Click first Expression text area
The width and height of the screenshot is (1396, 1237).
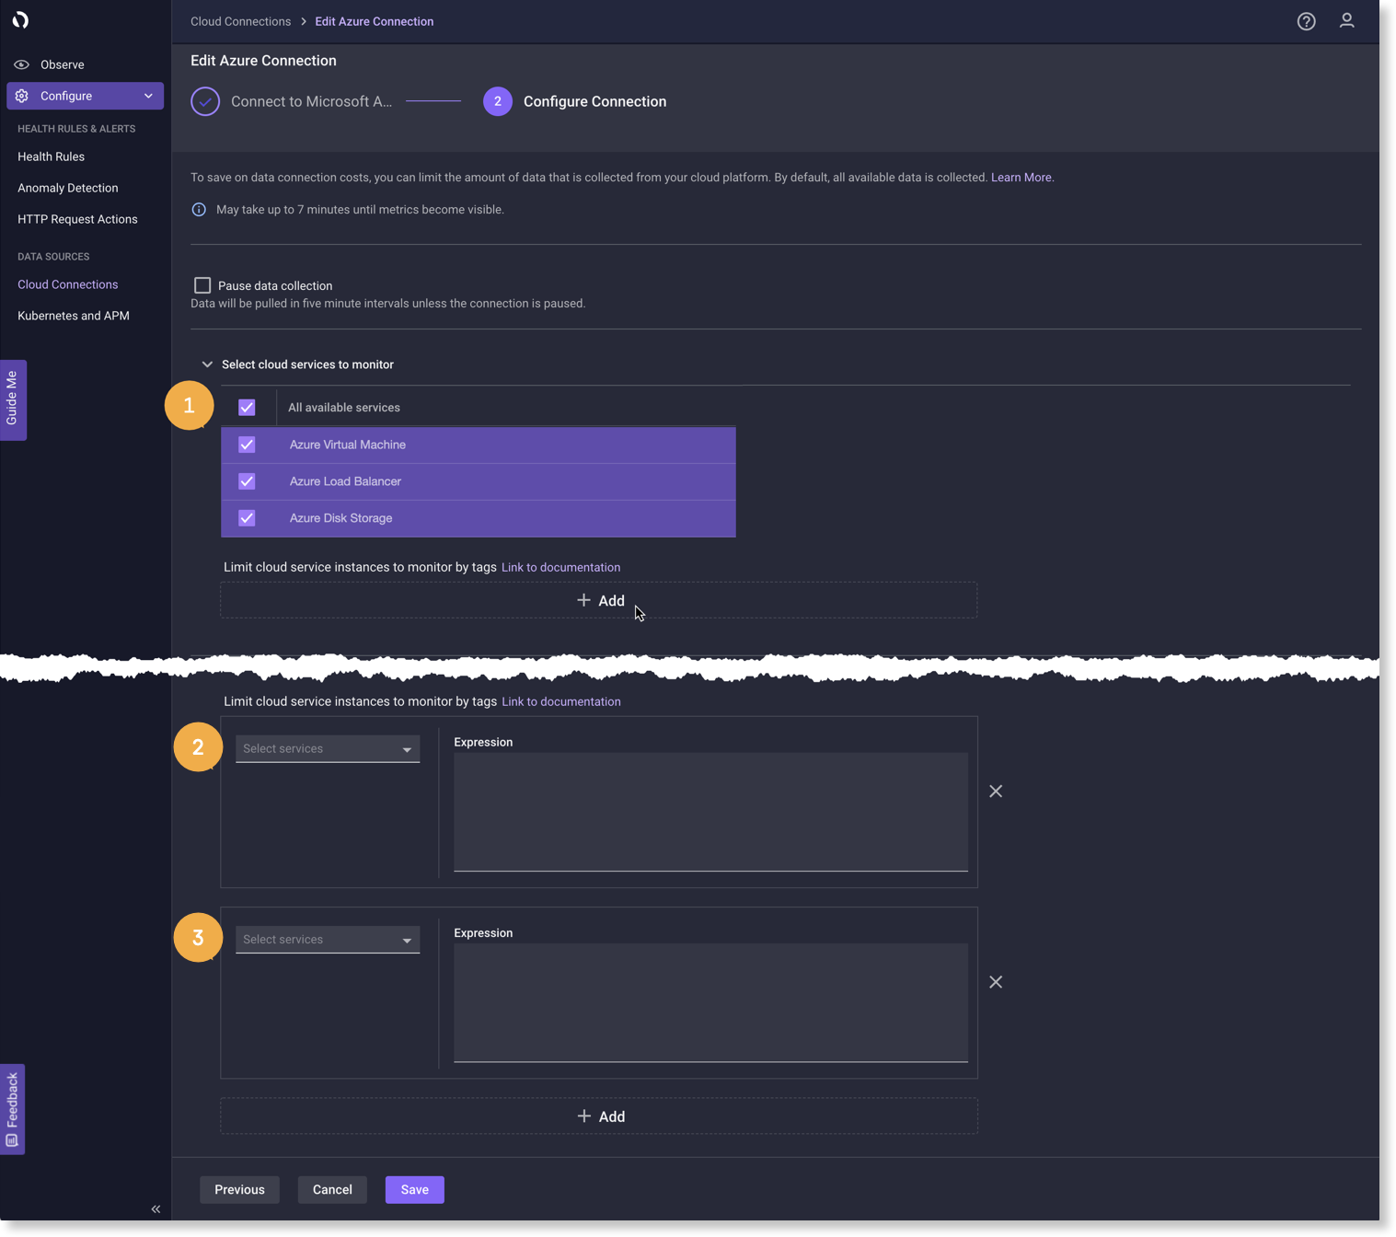pyautogui.click(x=710, y=812)
